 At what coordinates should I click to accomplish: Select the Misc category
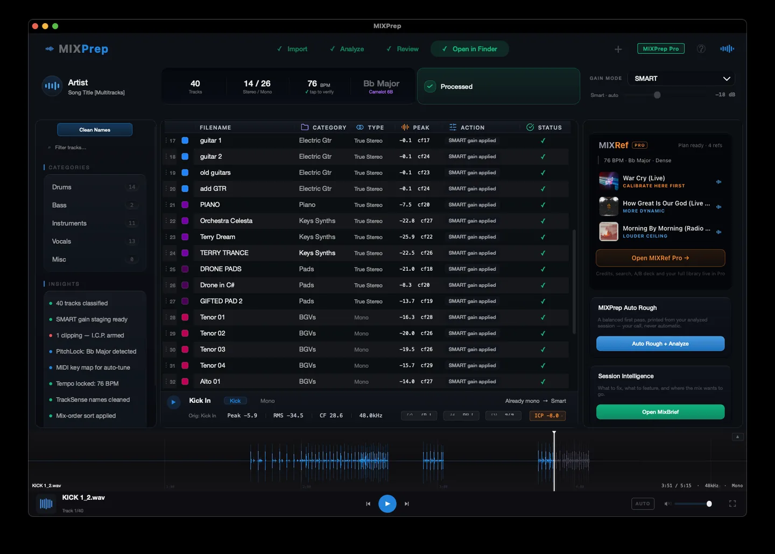(94, 260)
